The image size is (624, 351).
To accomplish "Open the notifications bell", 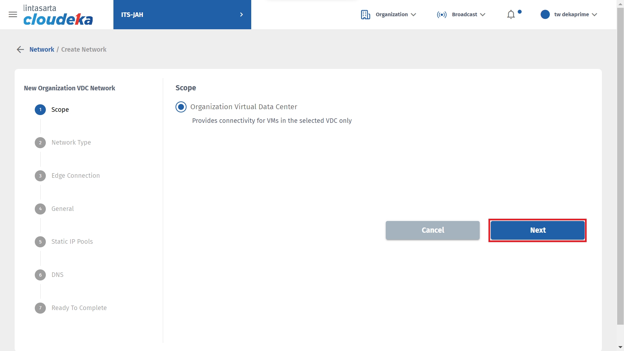I will pyautogui.click(x=511, y=15).
